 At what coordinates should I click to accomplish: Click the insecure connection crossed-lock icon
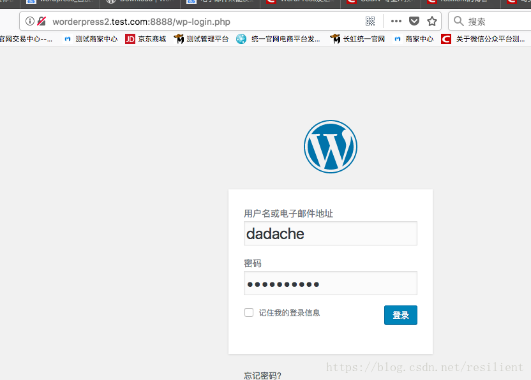(41, 21)
